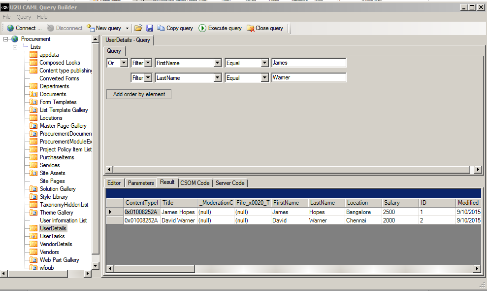This screenshot has width=487, height=291.
Task: Open the Equal dropdown in FirstName row
Action: 264,63
